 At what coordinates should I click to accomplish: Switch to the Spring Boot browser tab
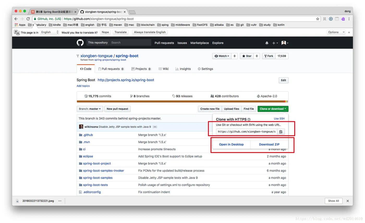pos(54,12)
